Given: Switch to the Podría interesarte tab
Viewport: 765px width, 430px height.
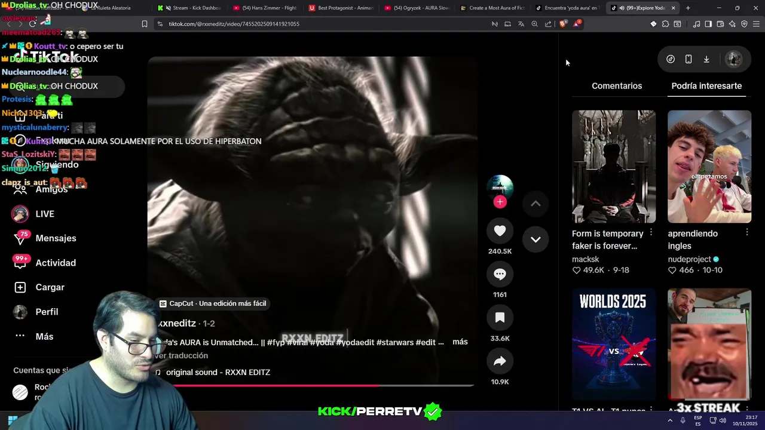Looking at the screenshot, I should point(706,86).
